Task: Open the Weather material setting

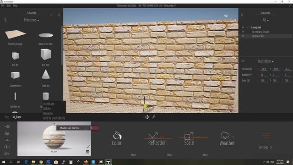Action: [227, 139]
